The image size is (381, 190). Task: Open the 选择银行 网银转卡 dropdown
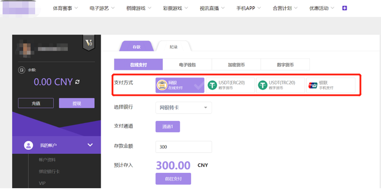(183, 108)
